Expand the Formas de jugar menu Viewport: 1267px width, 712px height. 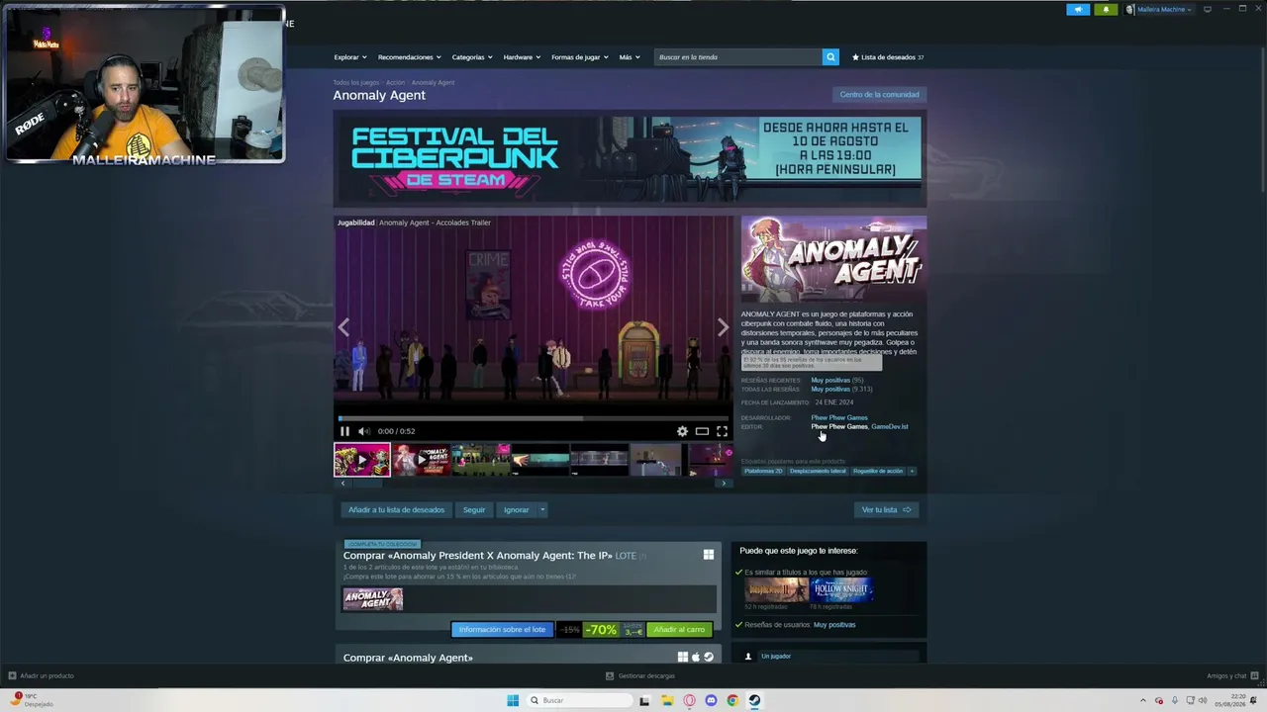(580, 57)
